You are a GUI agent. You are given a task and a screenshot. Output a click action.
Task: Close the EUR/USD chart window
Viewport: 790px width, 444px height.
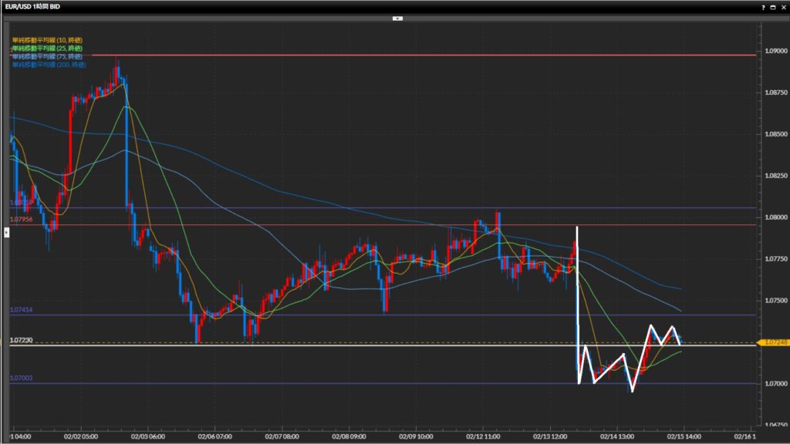click(782, 6)
